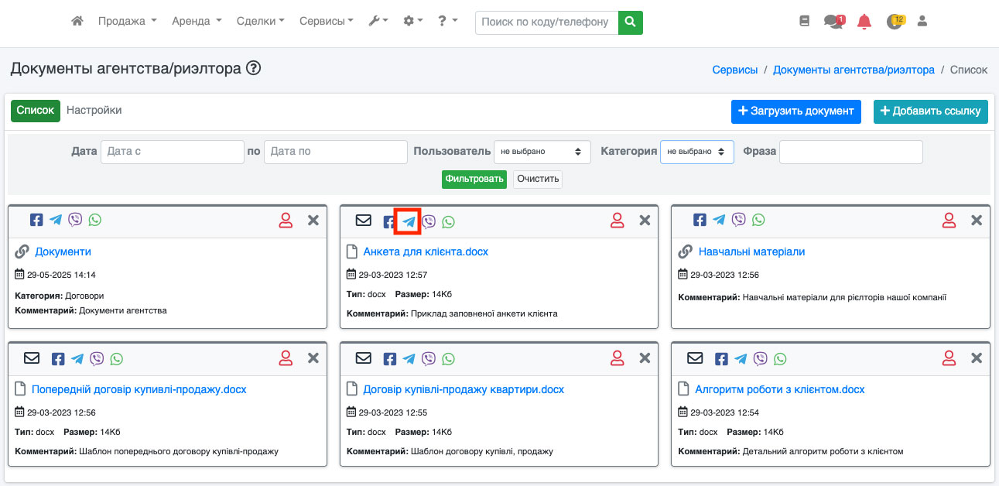Open the Договір купівлі-продажу квартири.docx link
The height and width of the screenshot is (486, 999).
464,389
